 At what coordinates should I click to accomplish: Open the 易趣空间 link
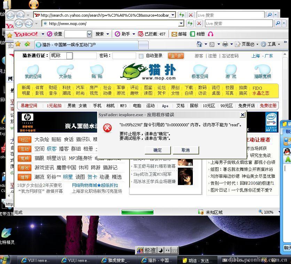tap(29, 106)
